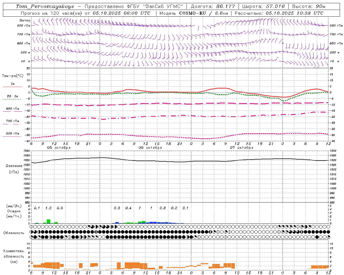Screen dimensions: 344x275
Task: Click the Широта: 57.016 header value
Action: 263,6
